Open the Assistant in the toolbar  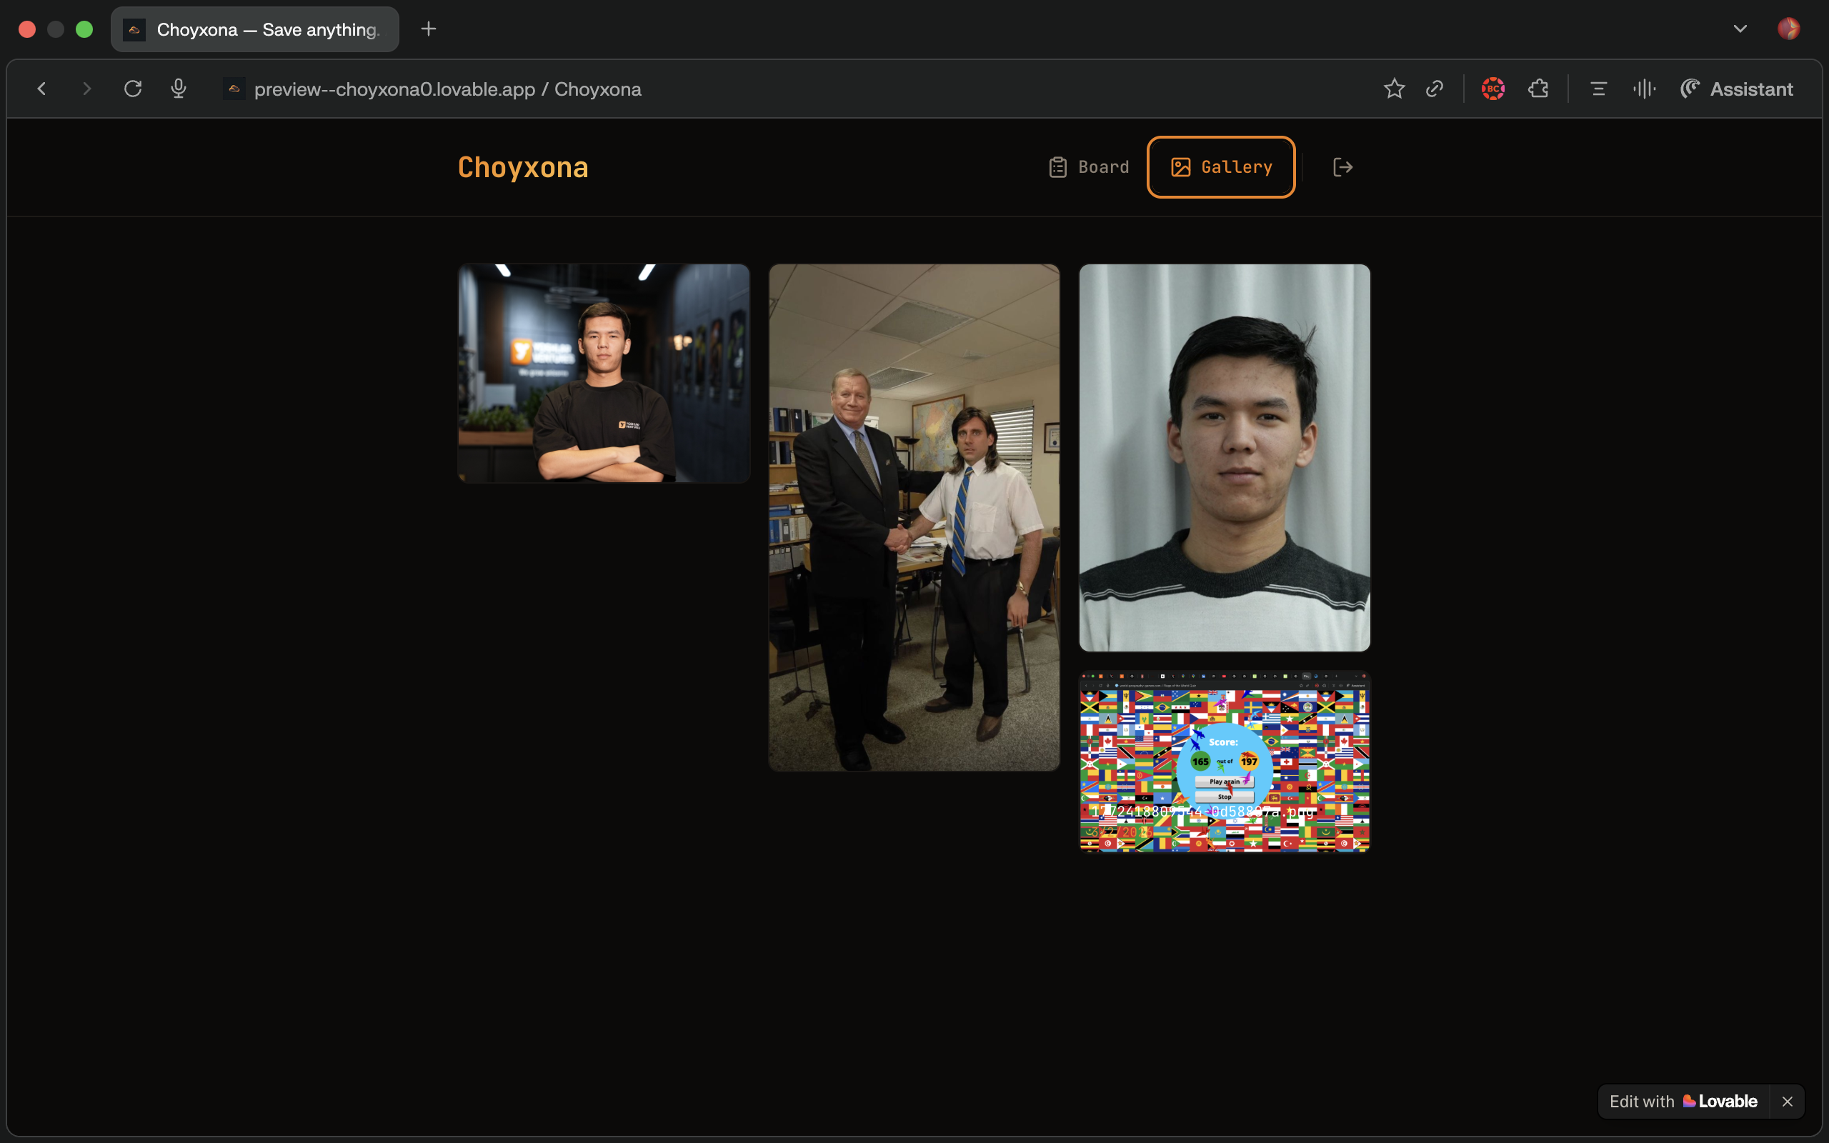click(1735, 89)
